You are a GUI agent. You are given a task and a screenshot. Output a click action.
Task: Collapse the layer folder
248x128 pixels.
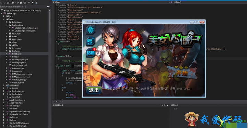(4, 19)
